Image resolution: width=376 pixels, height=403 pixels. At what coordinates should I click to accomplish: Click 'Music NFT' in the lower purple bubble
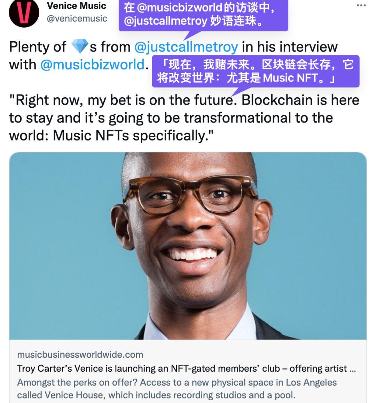[x=290, y=78]
